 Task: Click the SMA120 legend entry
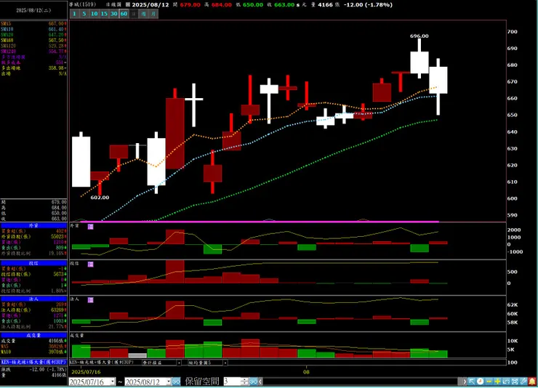[33, 46]
